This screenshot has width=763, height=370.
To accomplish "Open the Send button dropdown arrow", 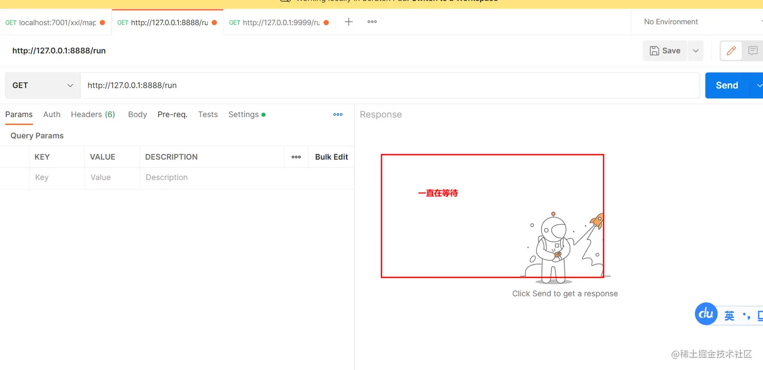I will [758, 85].
